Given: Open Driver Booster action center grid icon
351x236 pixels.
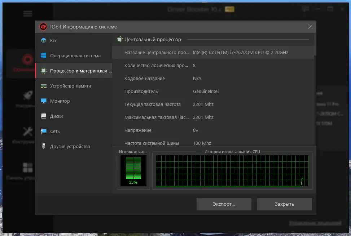Looking at the screenshot, I should tap(28, 168).
